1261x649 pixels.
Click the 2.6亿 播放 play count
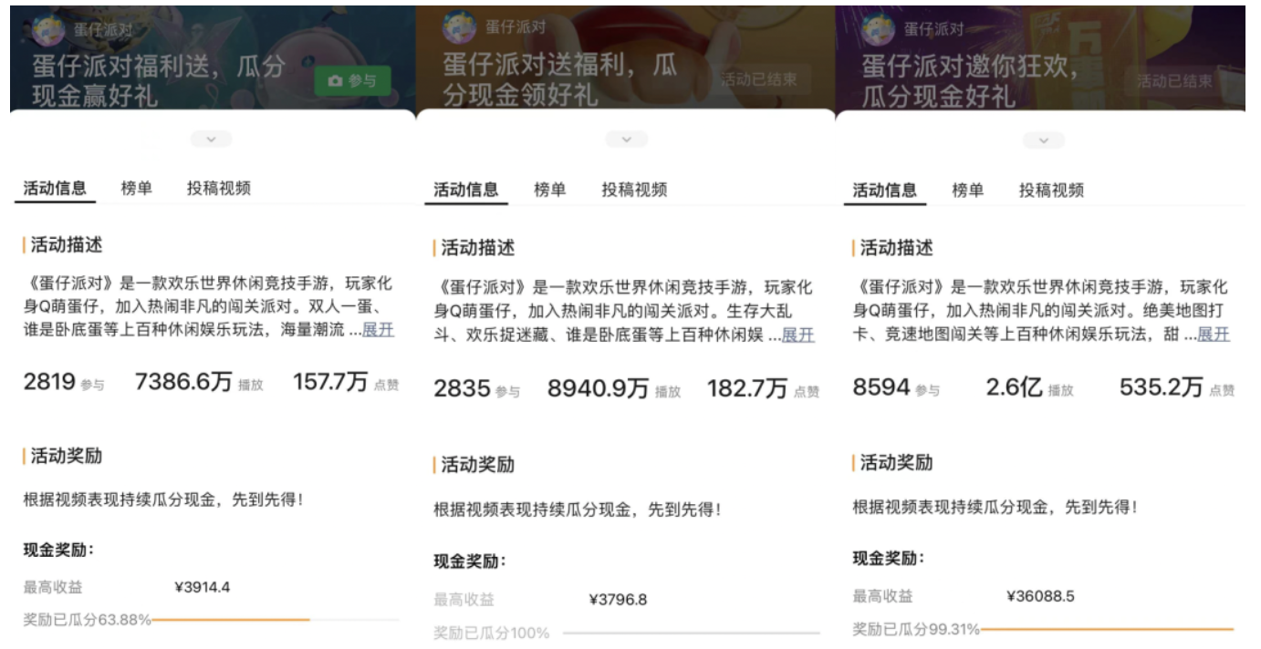point(1030,388)
